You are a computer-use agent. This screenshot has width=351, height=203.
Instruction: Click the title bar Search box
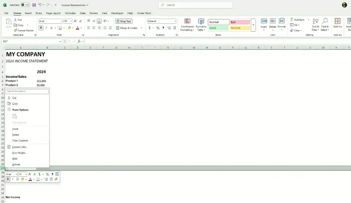click(196, 5)
